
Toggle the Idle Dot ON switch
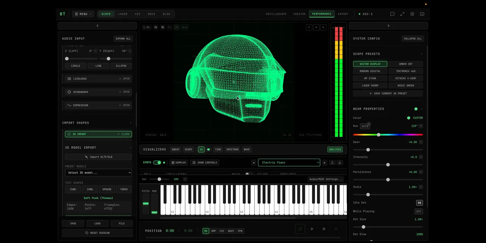(x=419, y=203)
